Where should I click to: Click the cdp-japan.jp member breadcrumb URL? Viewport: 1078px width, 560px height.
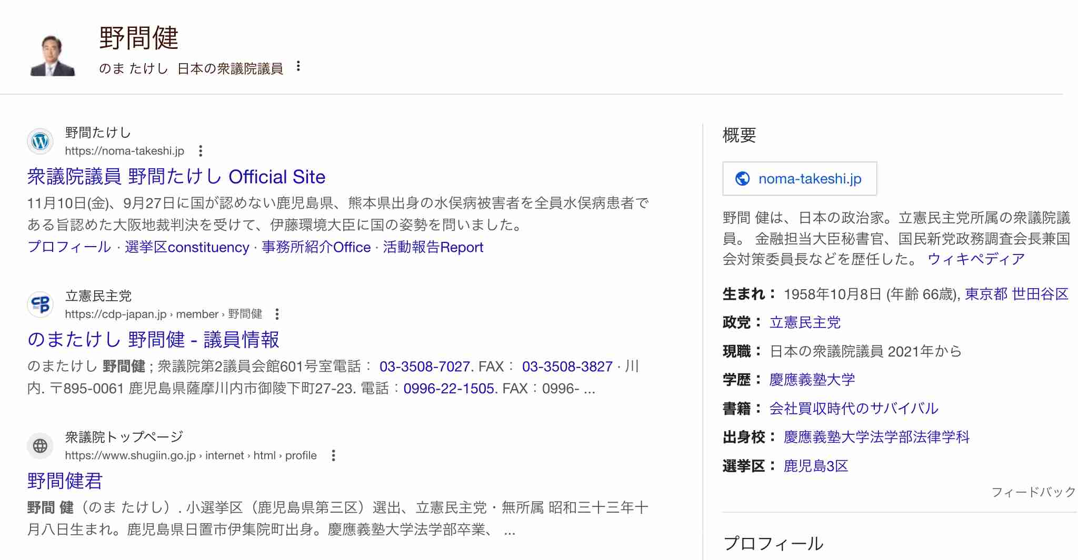[164, 314]
